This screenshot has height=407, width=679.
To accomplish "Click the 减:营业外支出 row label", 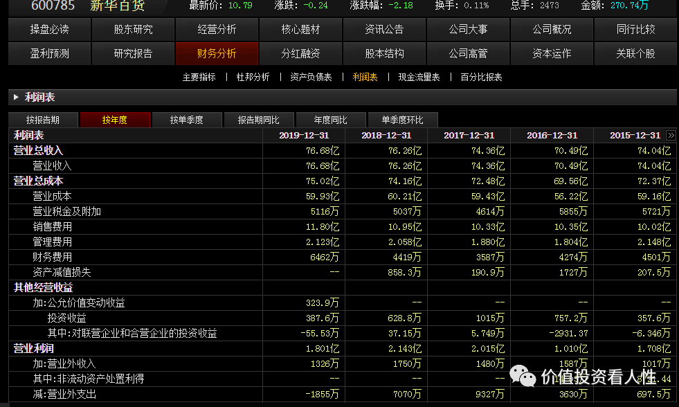I will (x=64, y=394).
